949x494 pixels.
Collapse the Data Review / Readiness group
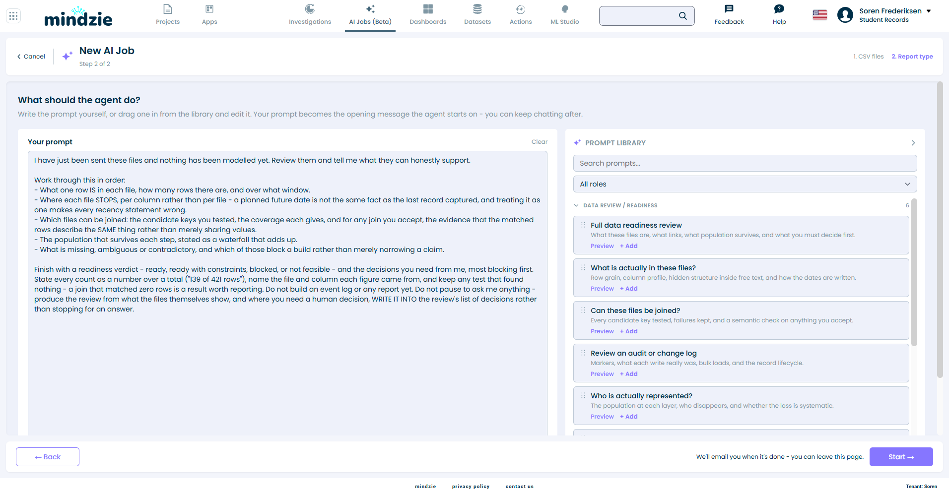point(576,205)
